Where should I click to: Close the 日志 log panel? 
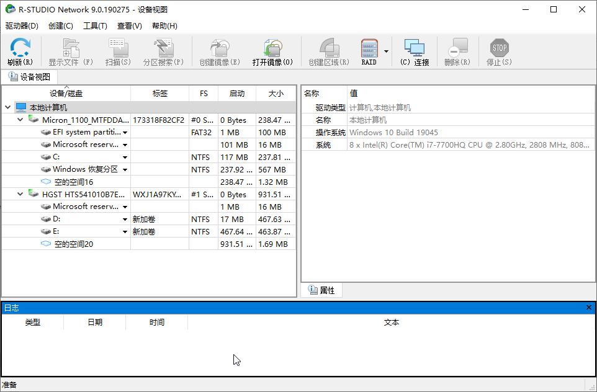click(589, 307)
